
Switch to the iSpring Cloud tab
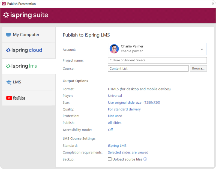click(x=29, y=50)
